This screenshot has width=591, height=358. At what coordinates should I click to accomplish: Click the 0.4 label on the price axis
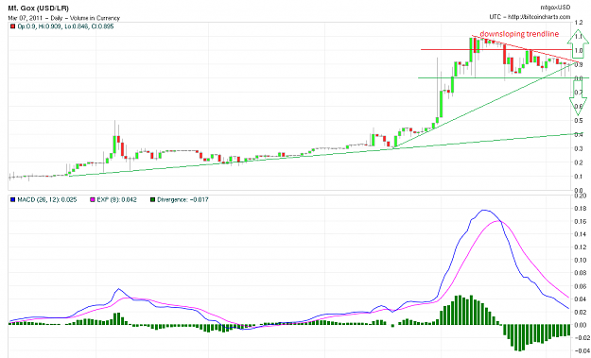point(579,135)
